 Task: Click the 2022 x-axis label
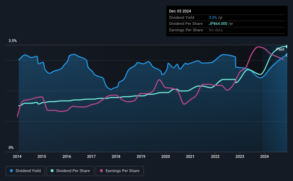(x=215, y=156)
